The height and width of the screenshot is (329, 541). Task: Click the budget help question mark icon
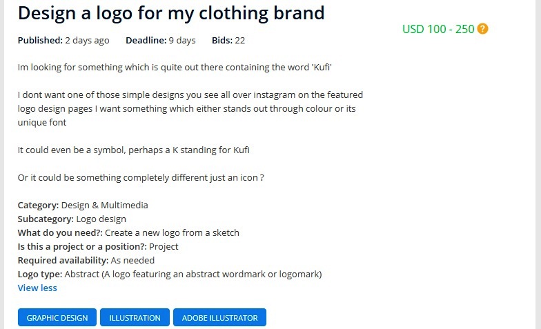tap(482, 29)
